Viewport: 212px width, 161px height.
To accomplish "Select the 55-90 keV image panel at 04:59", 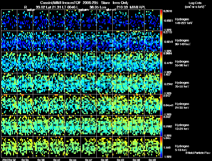I will click(152, 63).
